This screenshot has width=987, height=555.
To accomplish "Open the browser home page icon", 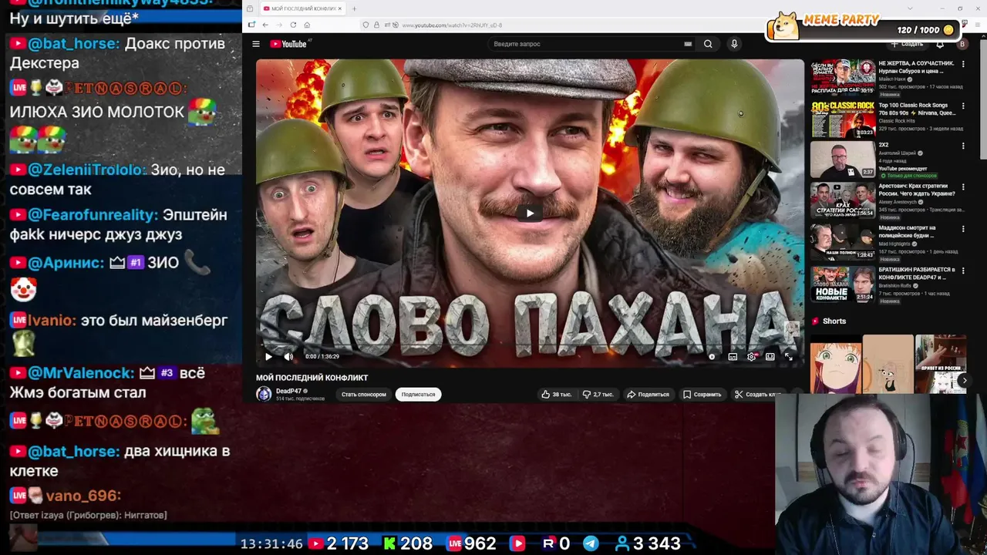I will click(x=307, y=25).
